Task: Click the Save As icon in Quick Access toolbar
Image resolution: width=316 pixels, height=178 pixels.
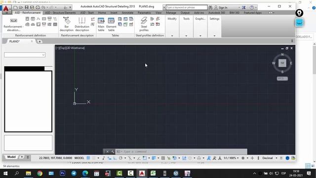Action: point(32,7)
